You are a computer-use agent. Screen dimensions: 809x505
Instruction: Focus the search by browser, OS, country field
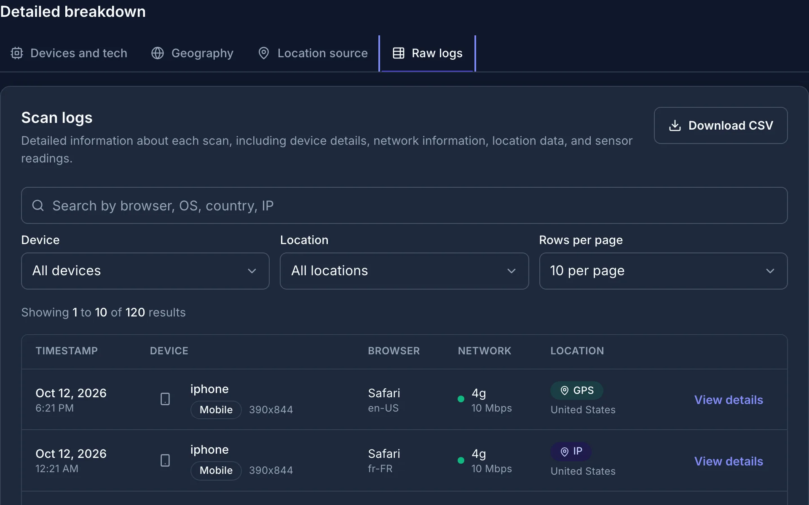click(x=404, y=205)
